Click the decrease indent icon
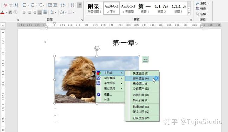Image resolution: width=228 pixels, height=132 pixels. [50, 5]
